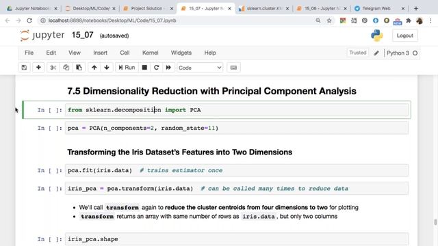The image size is (438, 246).
Task: Switch to the Desktop/ML/Code/ tab
Action: pos(91,9)
